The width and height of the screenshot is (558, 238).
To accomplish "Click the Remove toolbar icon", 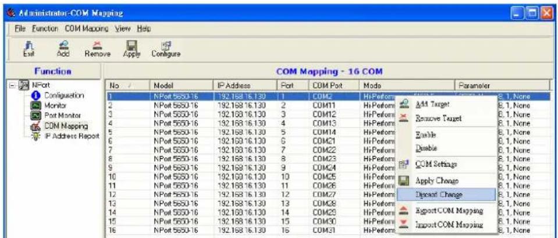I will [x=97, y=49].
